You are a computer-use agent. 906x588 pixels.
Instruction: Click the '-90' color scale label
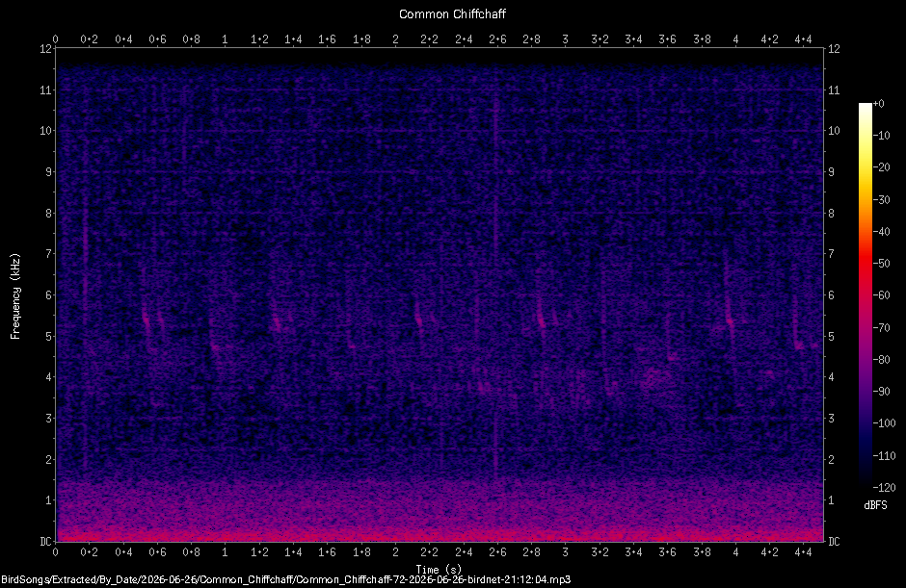(x=881, y=392)
